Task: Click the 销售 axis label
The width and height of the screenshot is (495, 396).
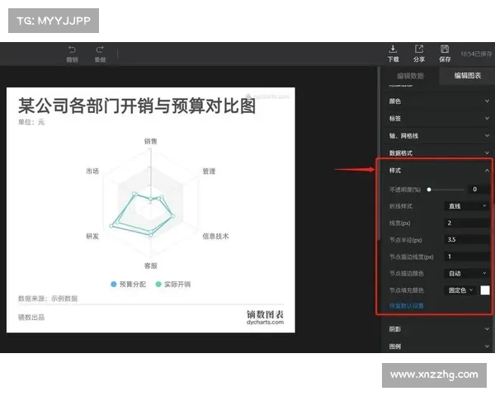Action: tap(151, 141)
